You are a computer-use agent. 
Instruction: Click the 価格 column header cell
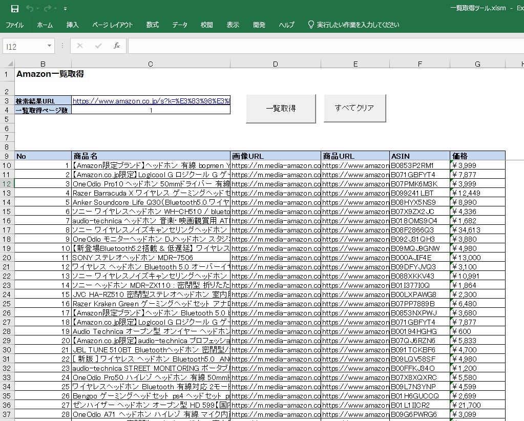477,156
